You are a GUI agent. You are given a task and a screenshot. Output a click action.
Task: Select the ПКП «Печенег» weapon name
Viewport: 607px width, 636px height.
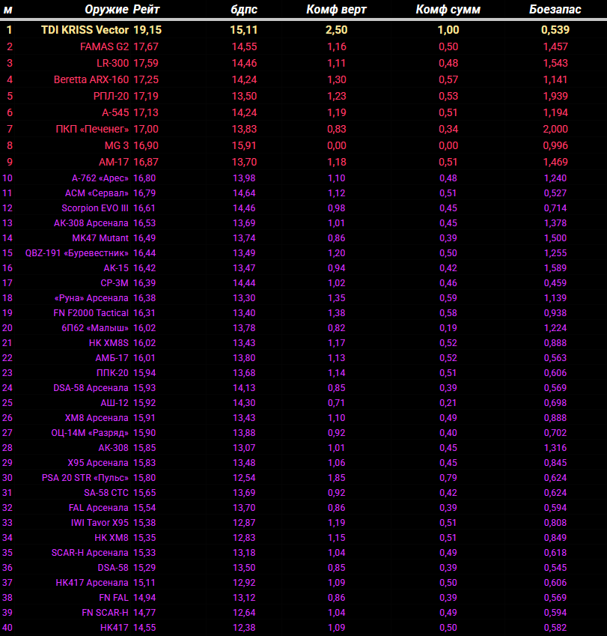pos(92,129)
